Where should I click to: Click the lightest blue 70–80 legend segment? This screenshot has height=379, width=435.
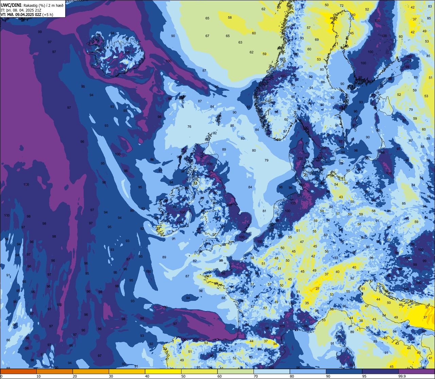pyautogui.click(x=272, y=371)
